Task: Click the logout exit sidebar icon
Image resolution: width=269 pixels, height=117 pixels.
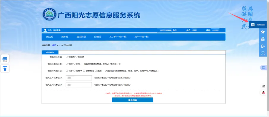Action: click(x=263, y=46)
